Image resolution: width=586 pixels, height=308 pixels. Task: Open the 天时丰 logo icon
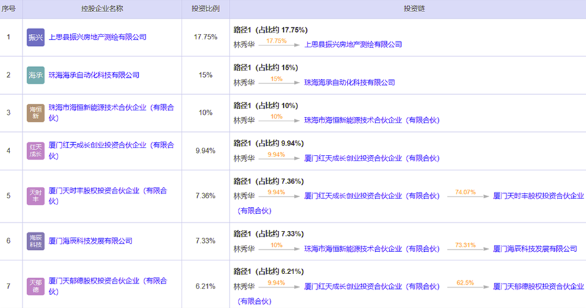pyautogui.click(x=35, y=196)
